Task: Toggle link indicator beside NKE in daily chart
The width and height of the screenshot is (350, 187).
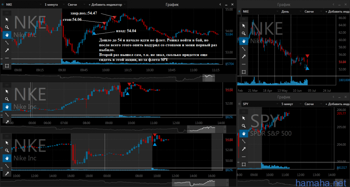Action: click(x=240, y=11)
